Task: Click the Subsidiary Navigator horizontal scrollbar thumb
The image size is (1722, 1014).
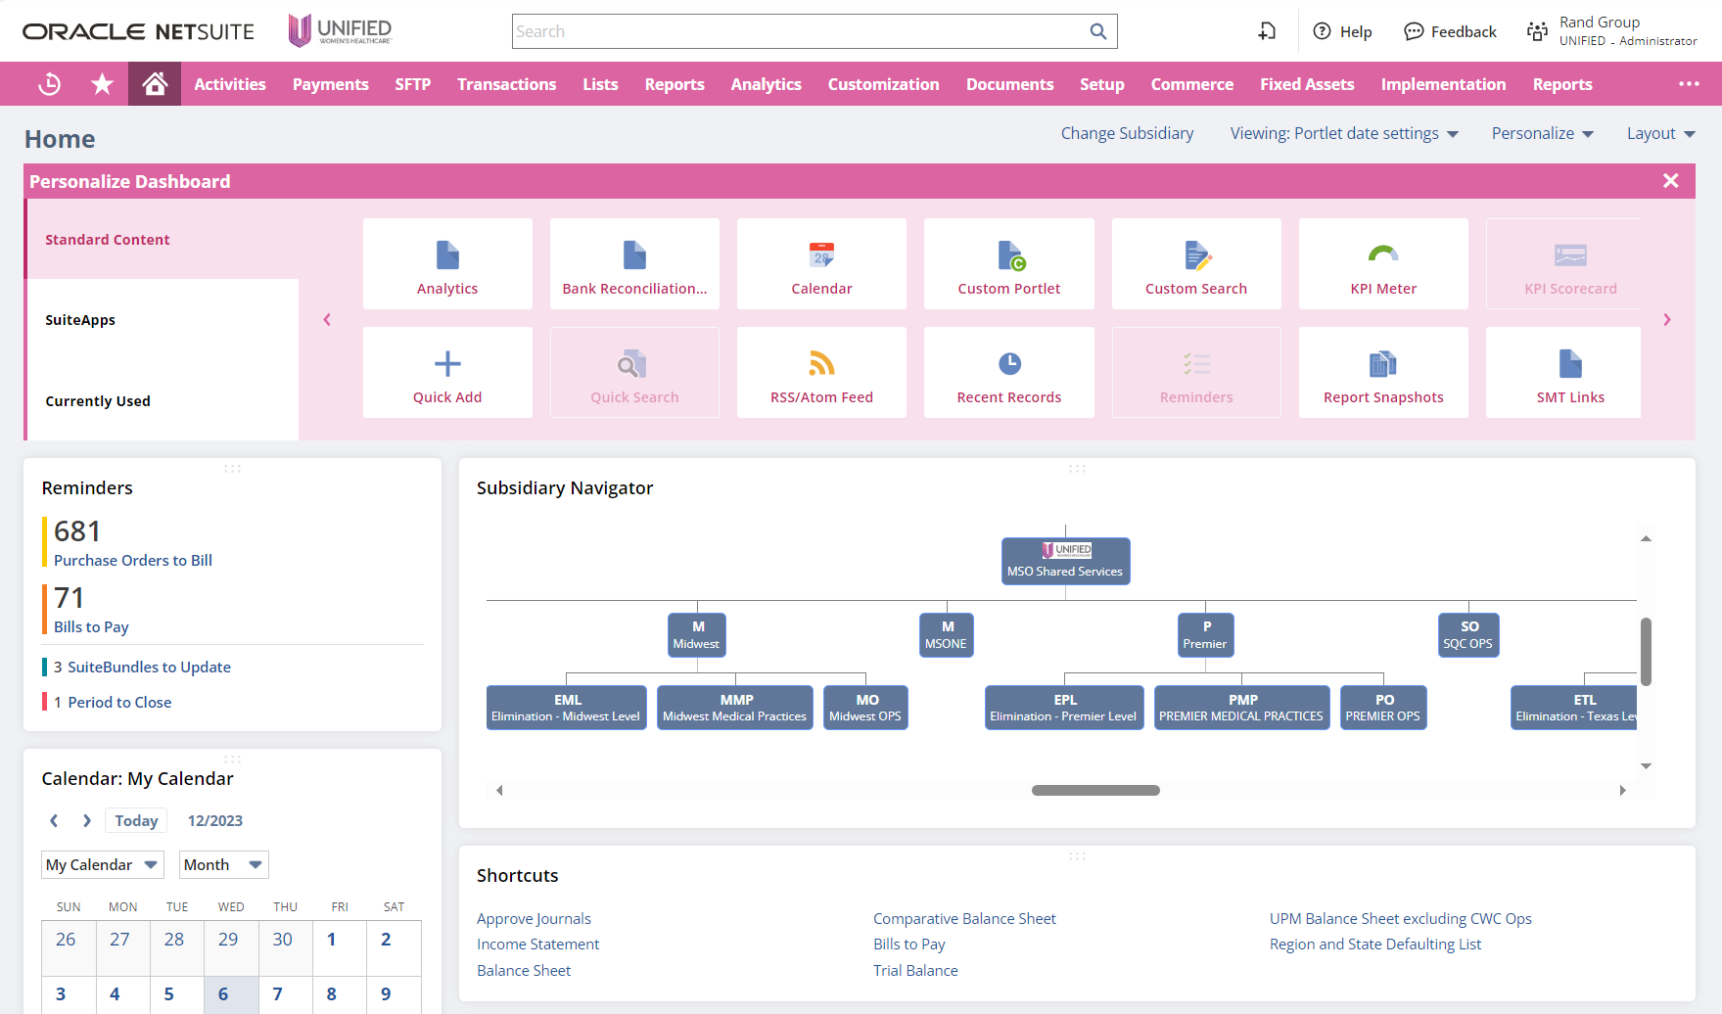Action: (x=1095, y=790)
